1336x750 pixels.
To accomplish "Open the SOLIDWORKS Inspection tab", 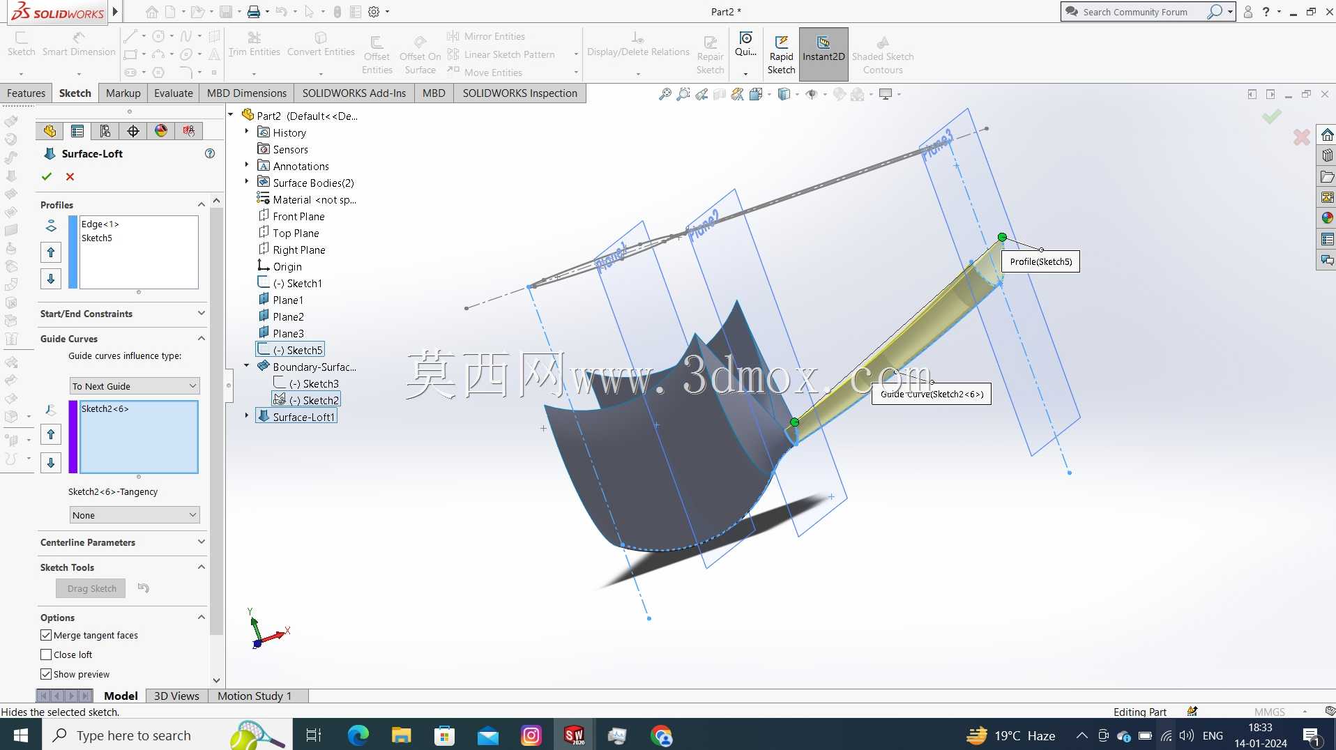I will pyautogui.click(x=519, y=93).
